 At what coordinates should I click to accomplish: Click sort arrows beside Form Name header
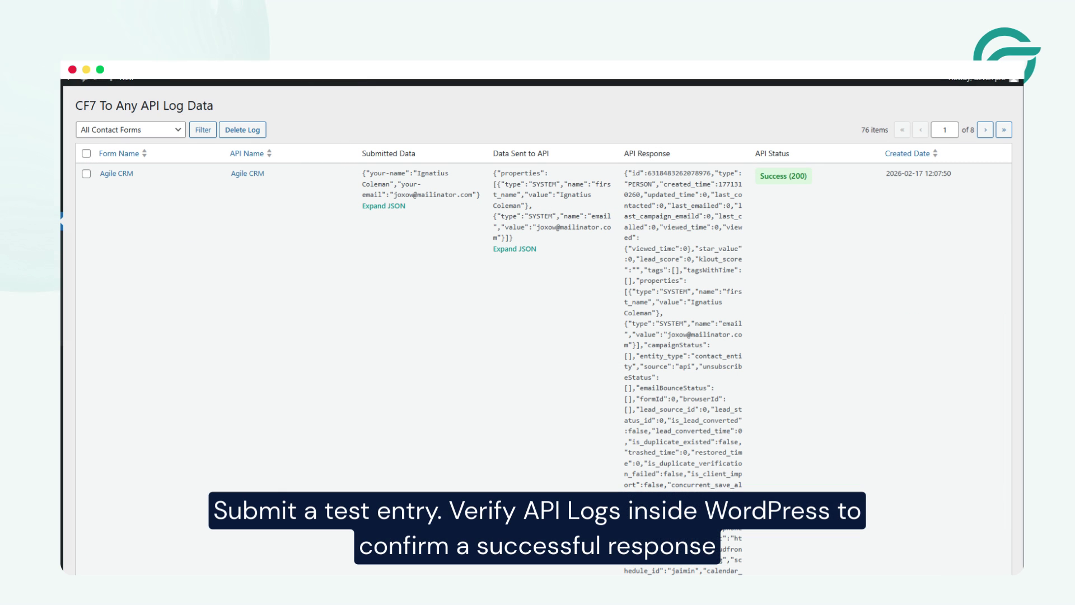coord(144,153)
